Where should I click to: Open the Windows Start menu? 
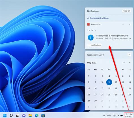[x=5, y=115]
